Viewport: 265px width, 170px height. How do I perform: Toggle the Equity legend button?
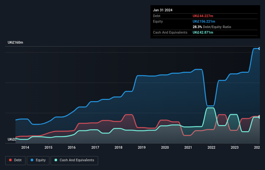(38, 160)
